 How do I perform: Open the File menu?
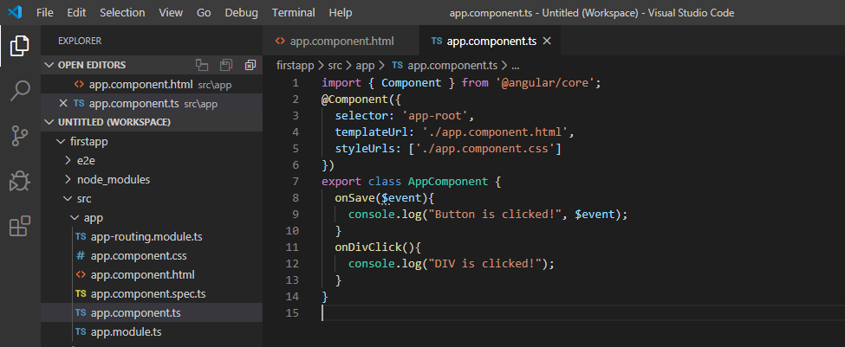pyautogui.click(x=45, y=12)
